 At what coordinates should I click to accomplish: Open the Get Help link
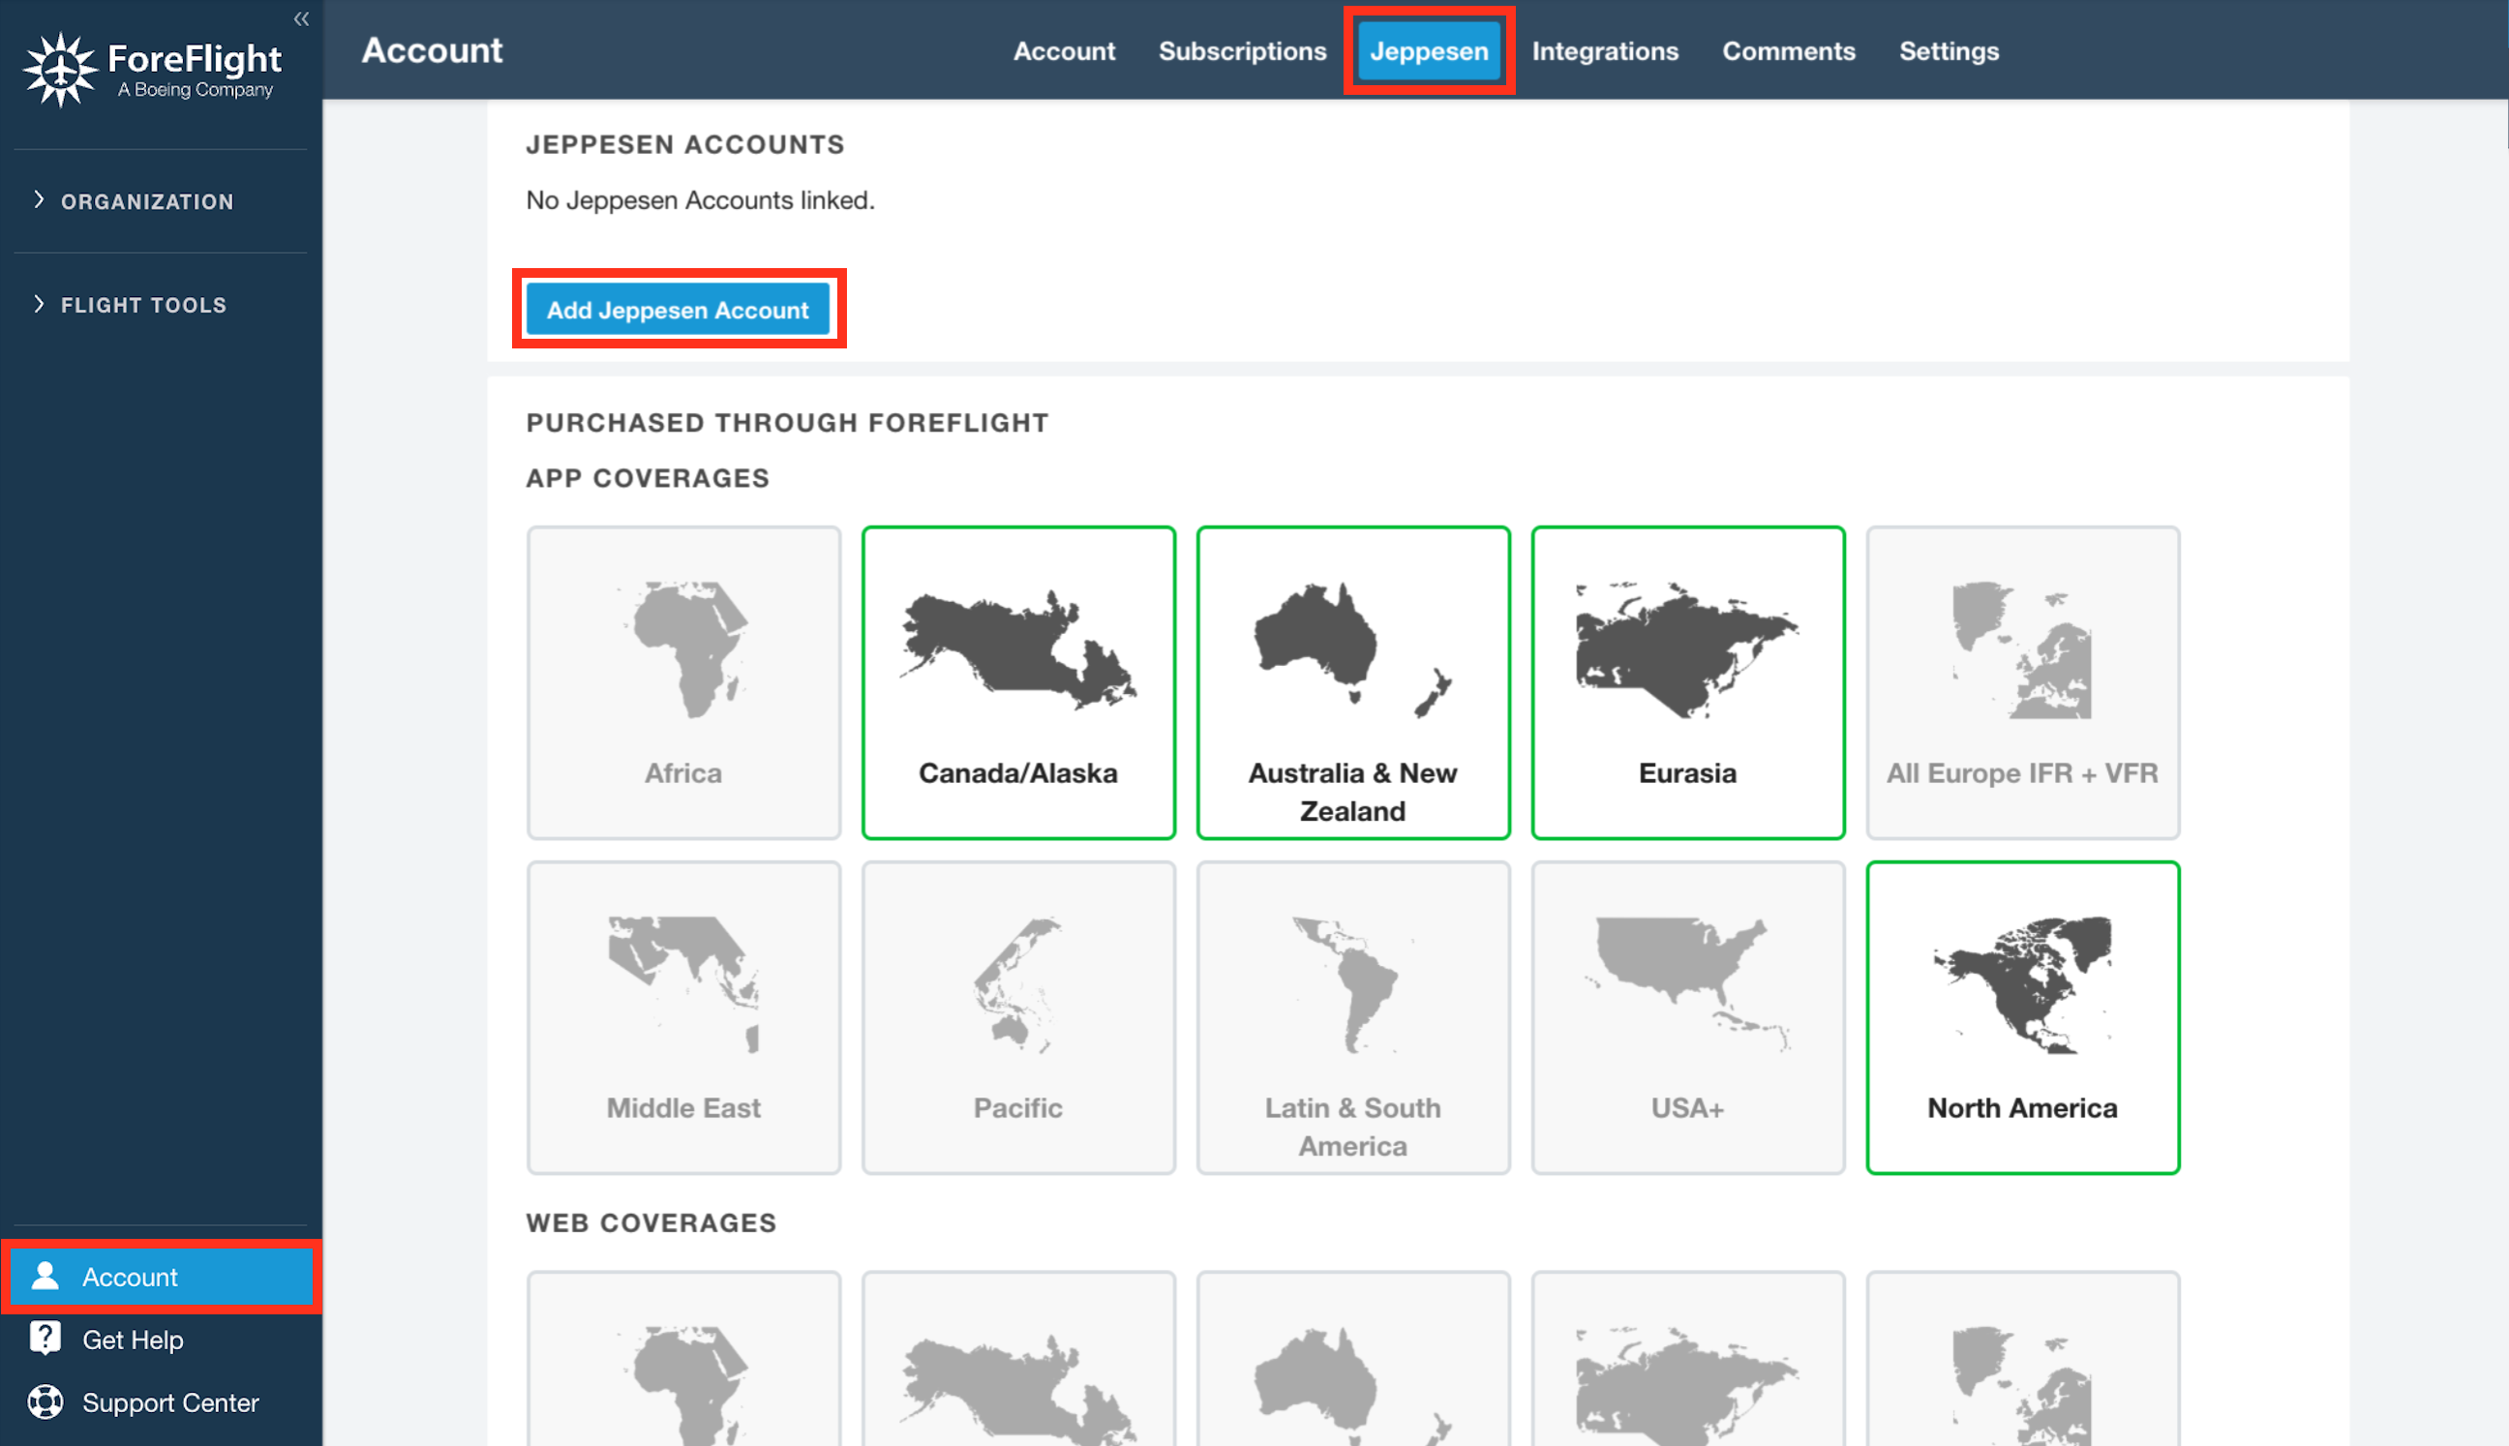click(x=134, y=1340)
